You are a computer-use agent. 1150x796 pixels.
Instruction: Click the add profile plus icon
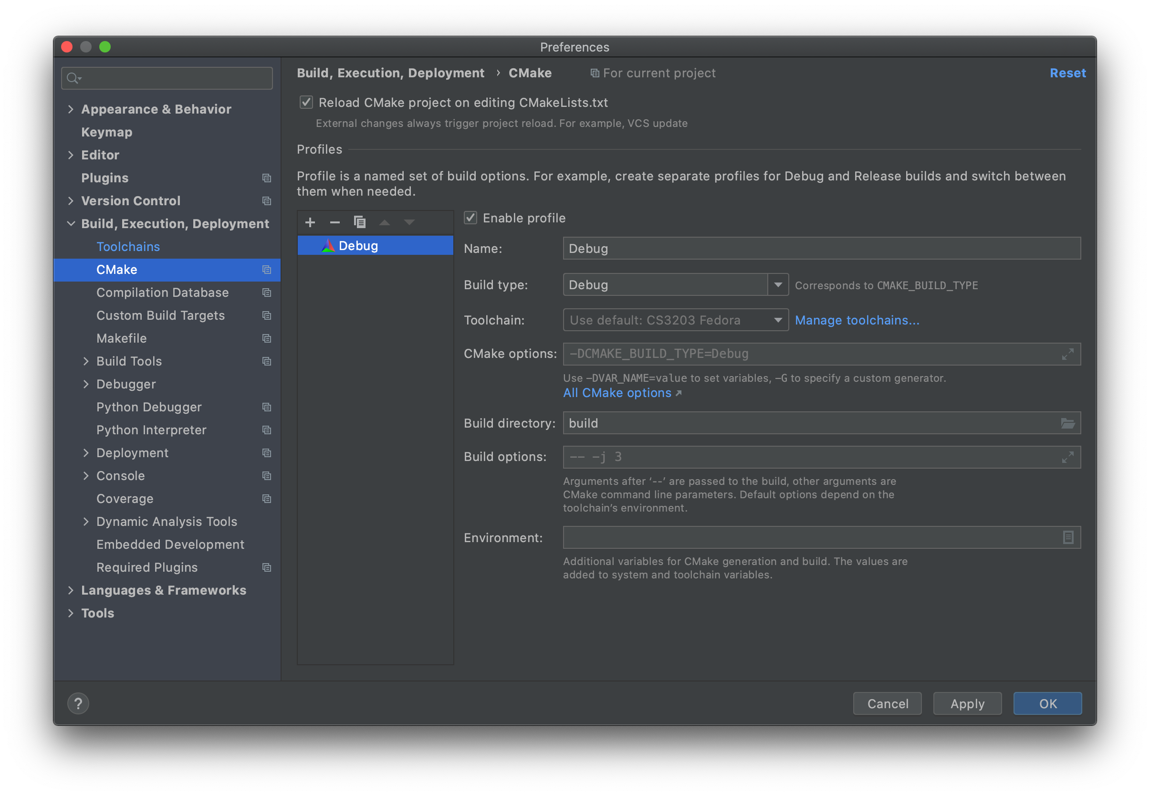310,222
